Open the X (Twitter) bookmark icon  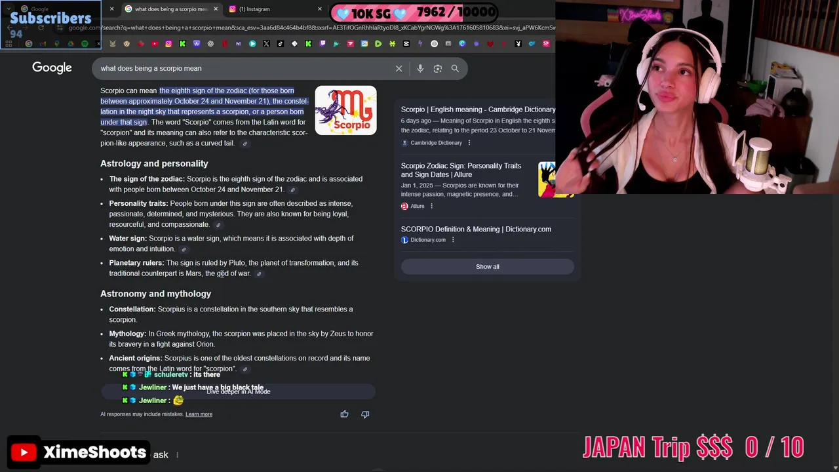267,44
